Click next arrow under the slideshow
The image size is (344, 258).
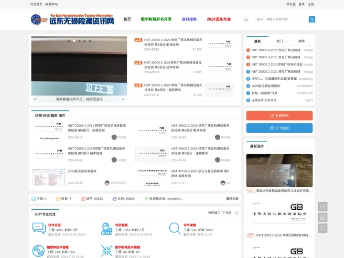point(123,99)
